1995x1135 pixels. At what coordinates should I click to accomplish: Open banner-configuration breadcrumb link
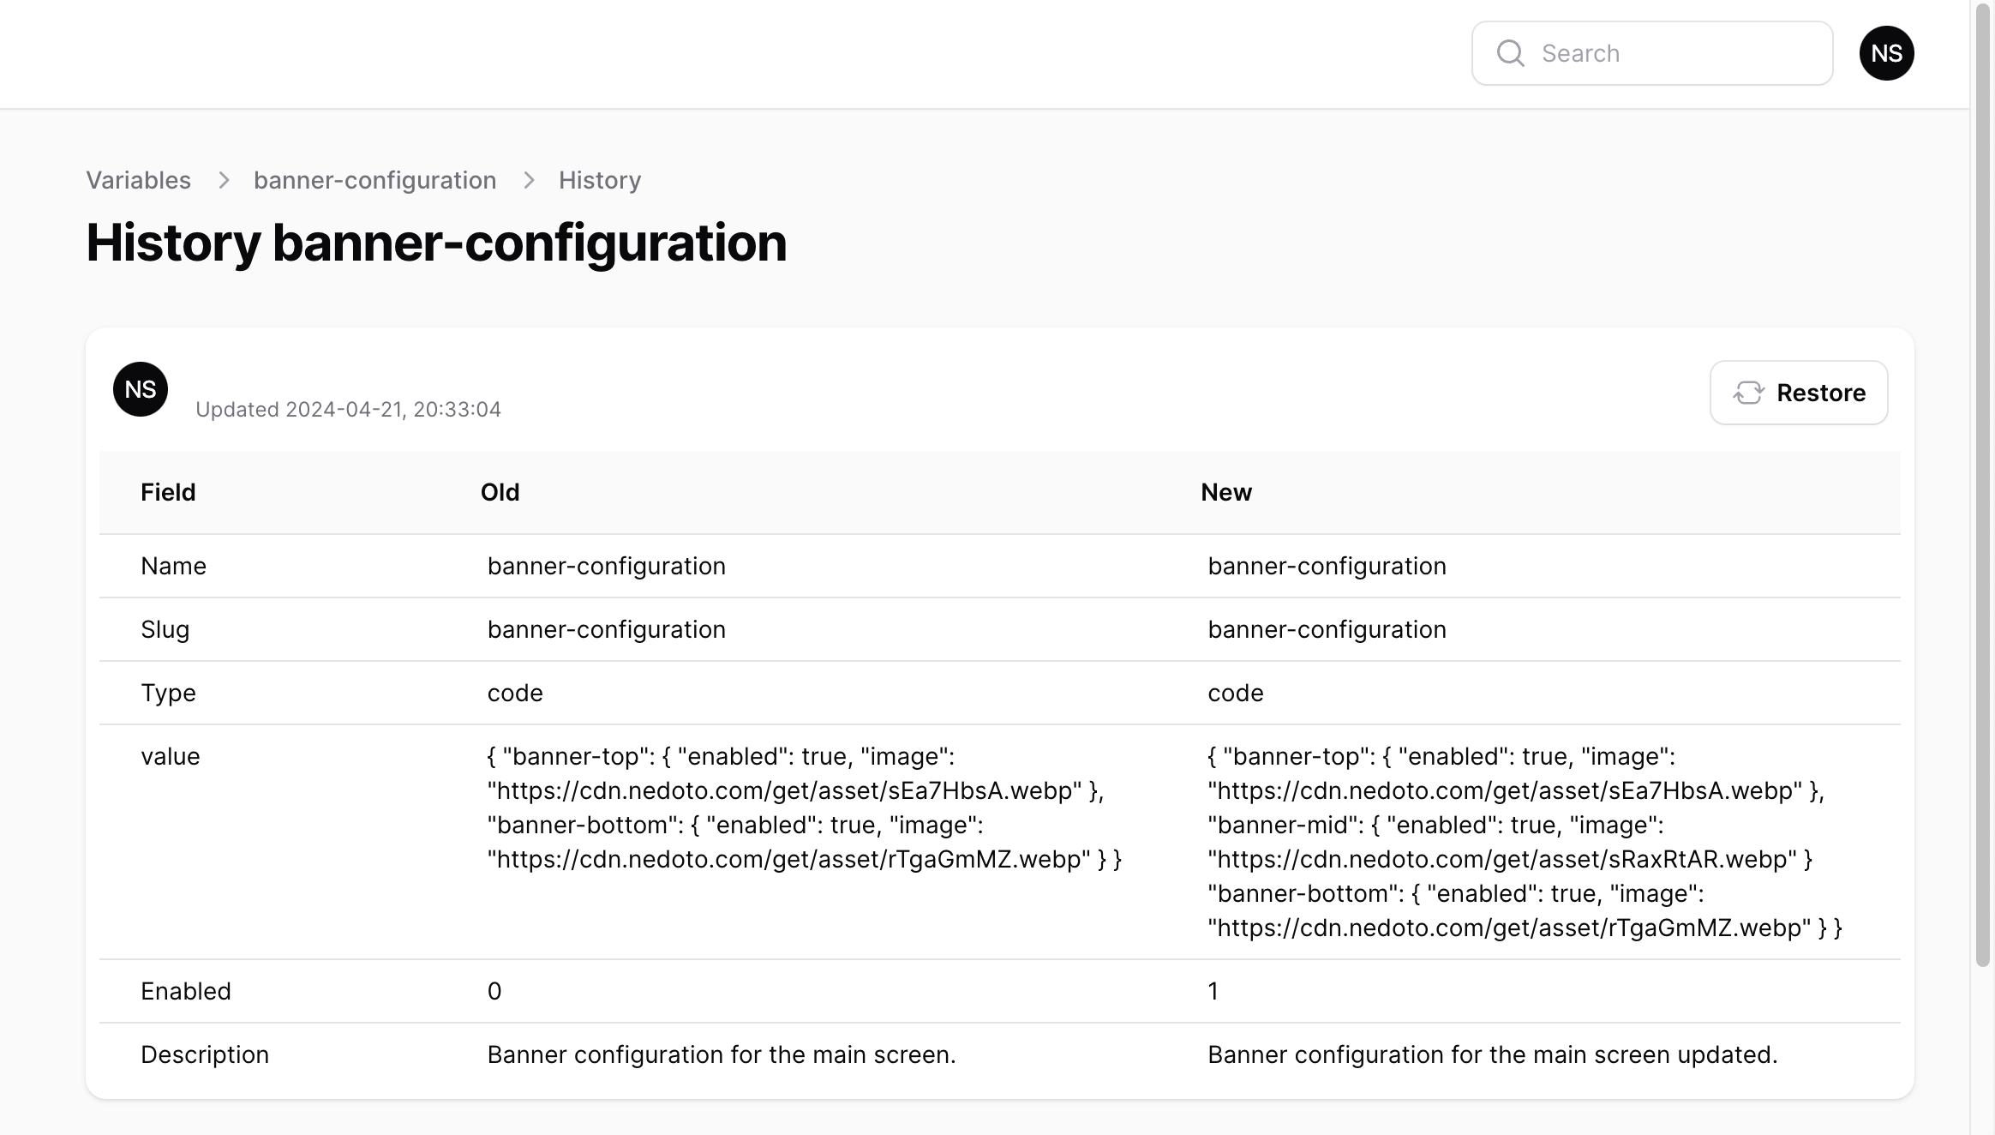(x=374, y=180)
